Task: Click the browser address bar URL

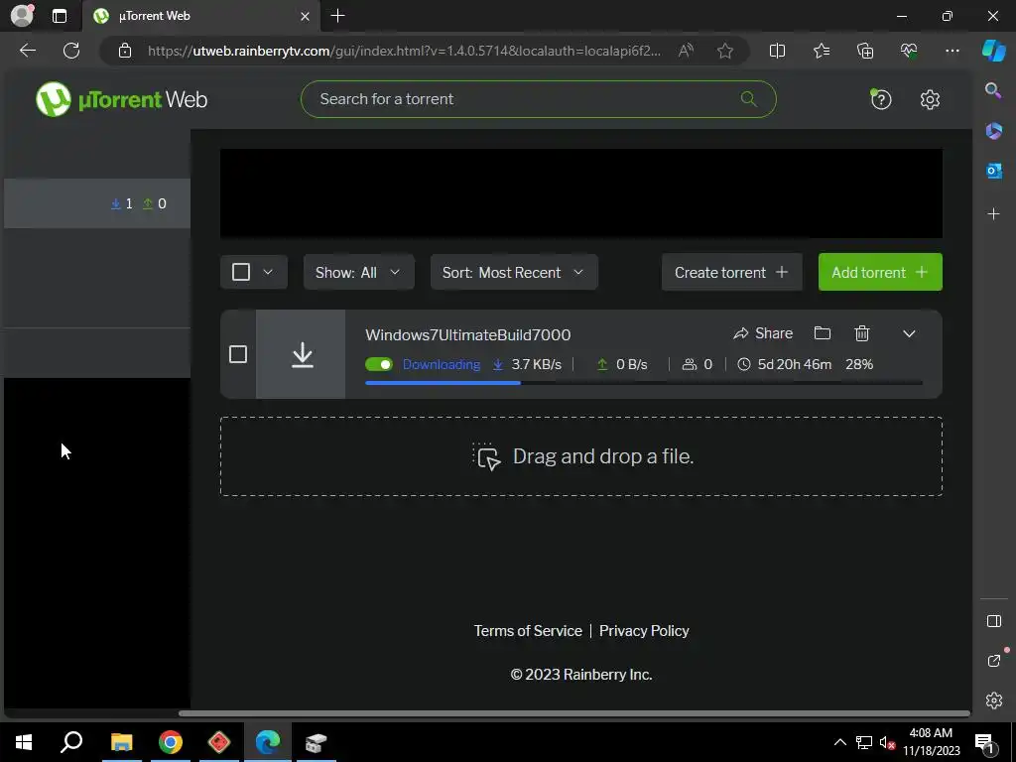Action: pos(405,51)
